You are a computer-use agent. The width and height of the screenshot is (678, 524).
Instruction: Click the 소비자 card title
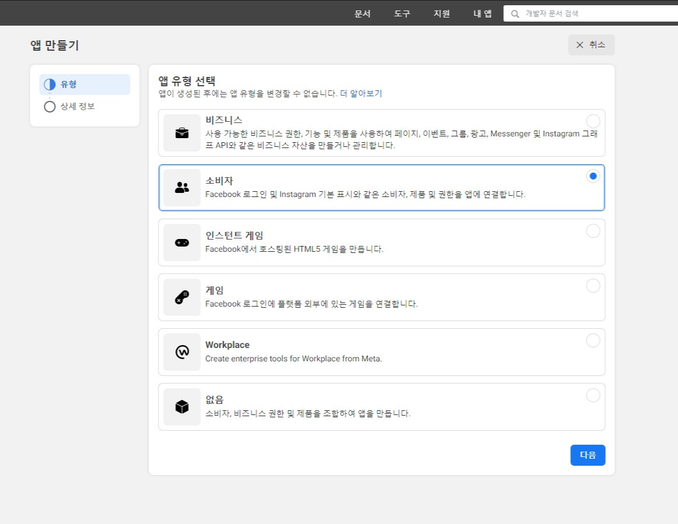219,181
